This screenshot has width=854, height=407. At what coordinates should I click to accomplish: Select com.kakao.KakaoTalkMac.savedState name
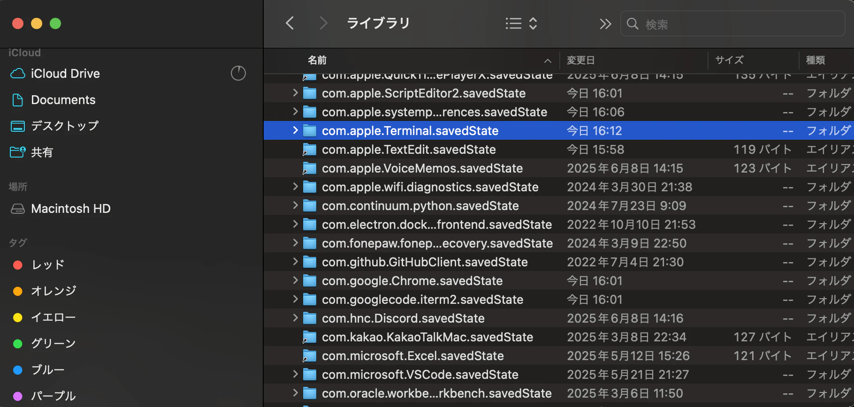click(427, 337)
